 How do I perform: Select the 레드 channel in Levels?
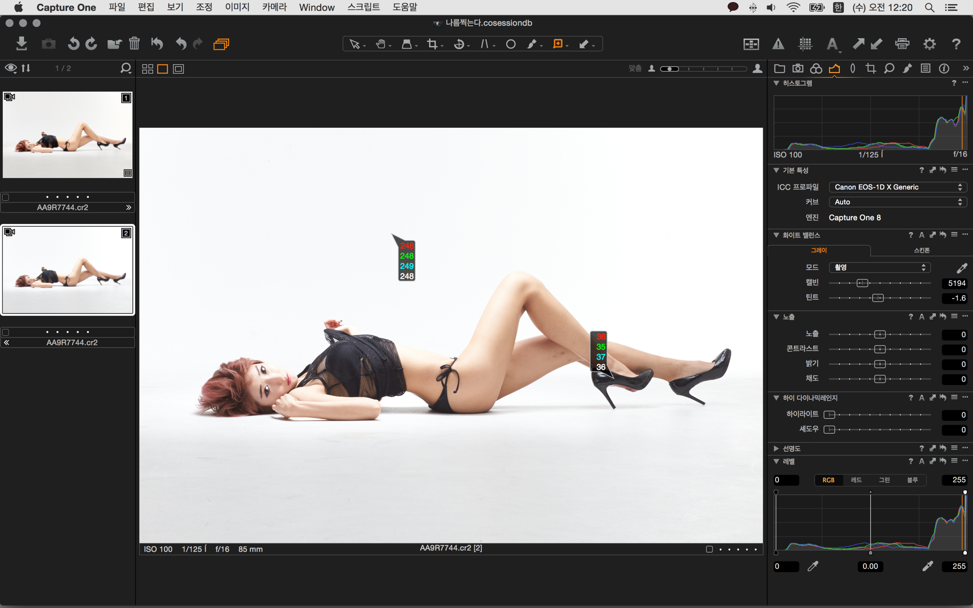coord(856,480)
